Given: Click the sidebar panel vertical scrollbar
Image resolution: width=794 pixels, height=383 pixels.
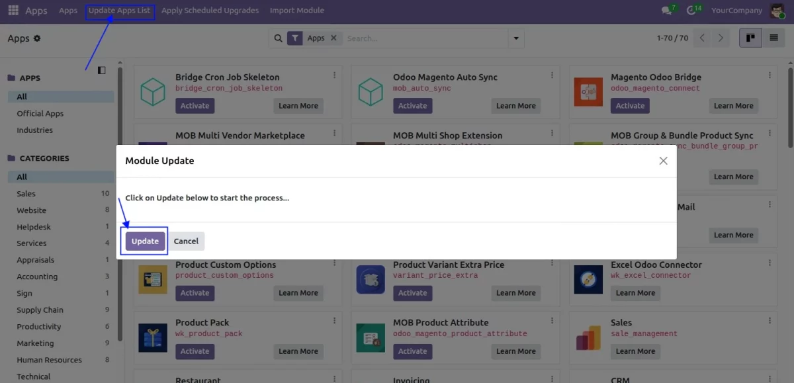Looking at the screenshot, I should (x=120, y=204).
